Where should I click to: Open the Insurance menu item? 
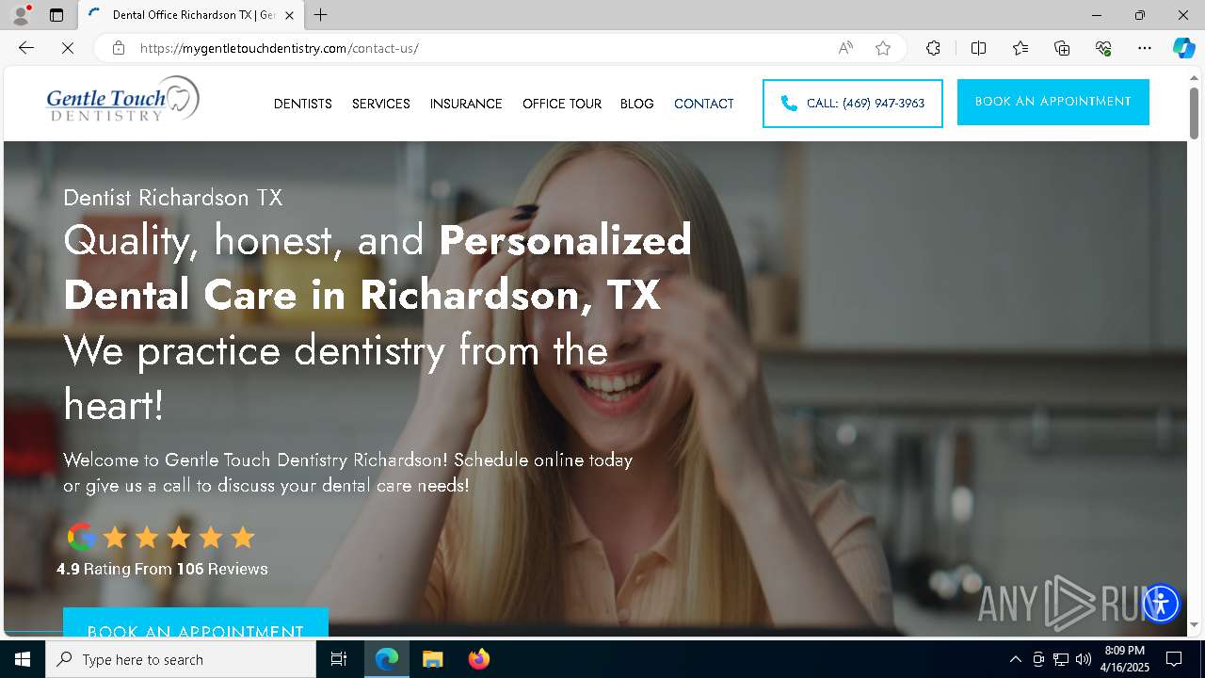click(x=466, y=104)
